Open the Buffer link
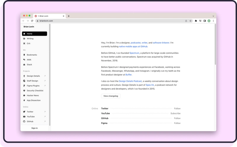Screen dimensions: 237x147 (x=129, y=75)
